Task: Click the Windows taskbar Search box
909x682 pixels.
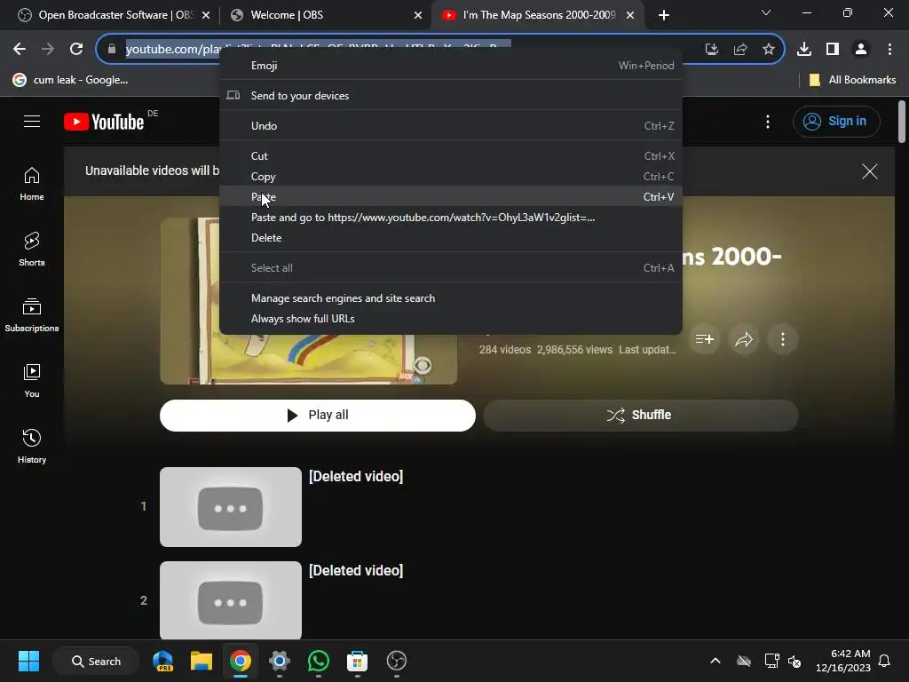Action: pyautogui.click(x=96, y=661)
